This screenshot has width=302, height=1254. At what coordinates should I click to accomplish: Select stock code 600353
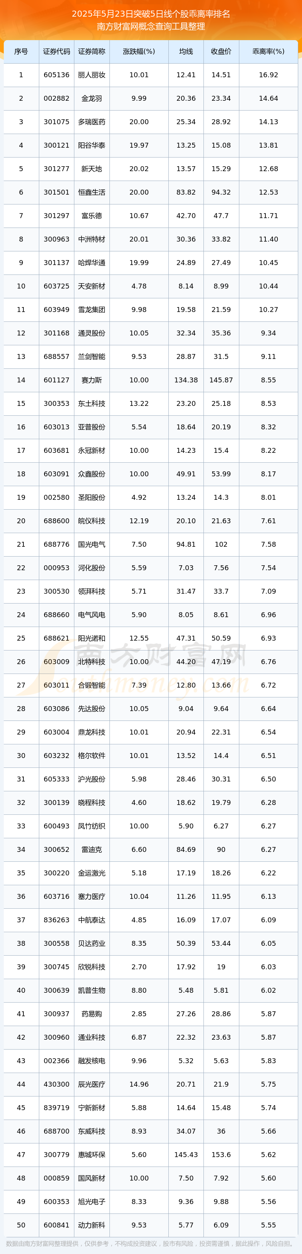coord(56,1202)
